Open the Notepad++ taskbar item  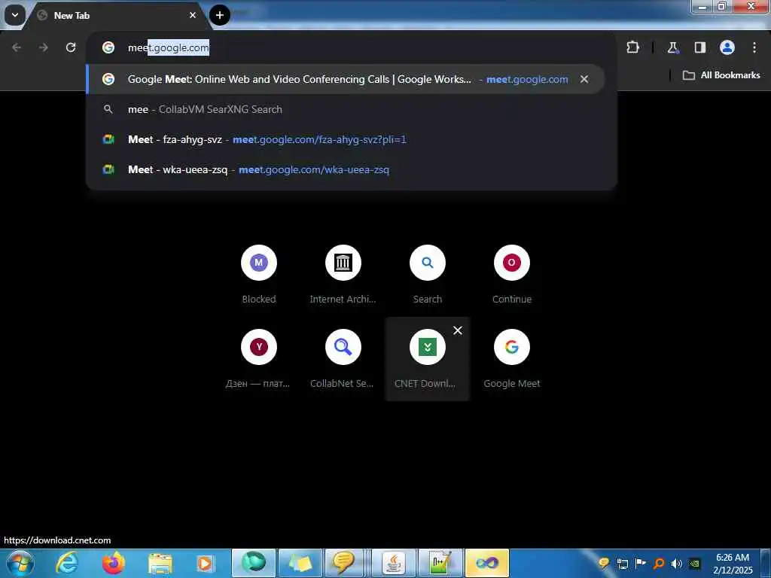(x=440, y=563)
